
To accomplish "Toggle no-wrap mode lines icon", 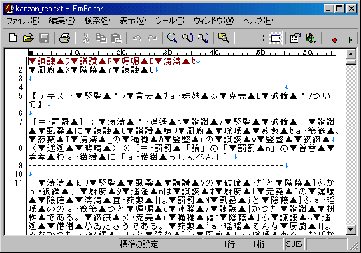I will [x=244, y=38].
